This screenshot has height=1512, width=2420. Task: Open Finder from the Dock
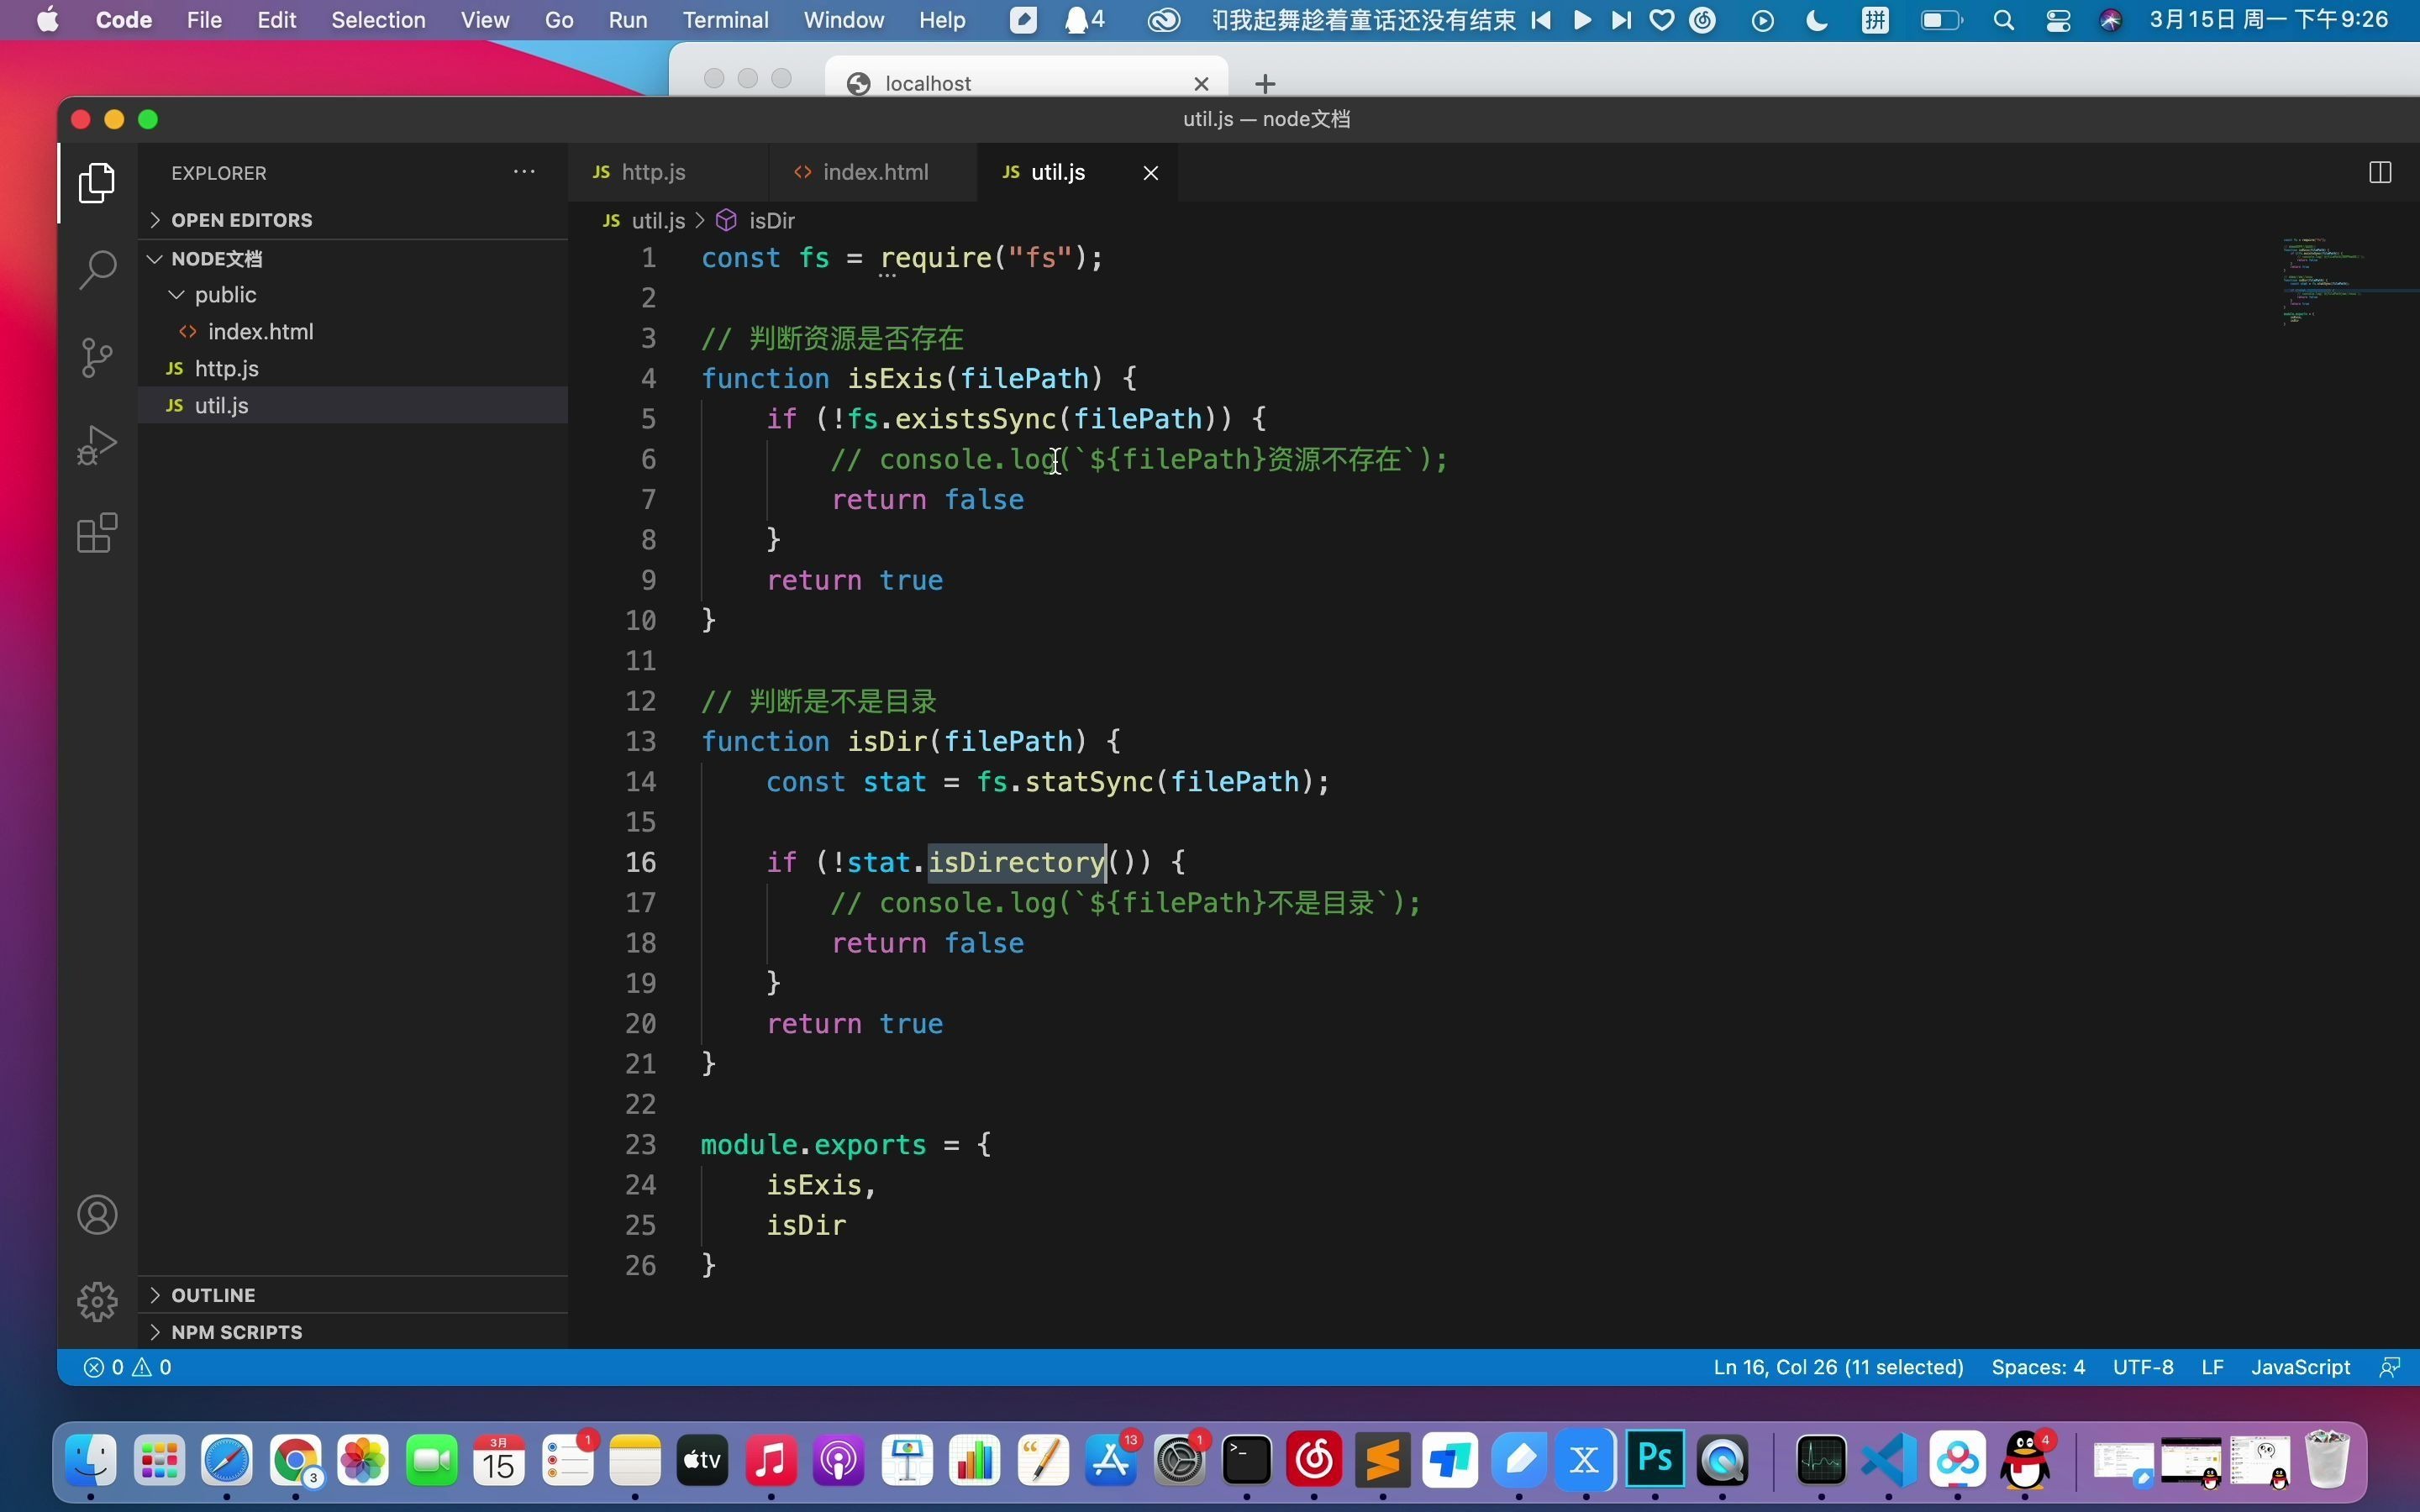pyautogui.click(x=91, y=1461)
